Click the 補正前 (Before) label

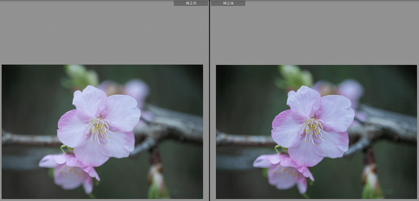[191, 3]
